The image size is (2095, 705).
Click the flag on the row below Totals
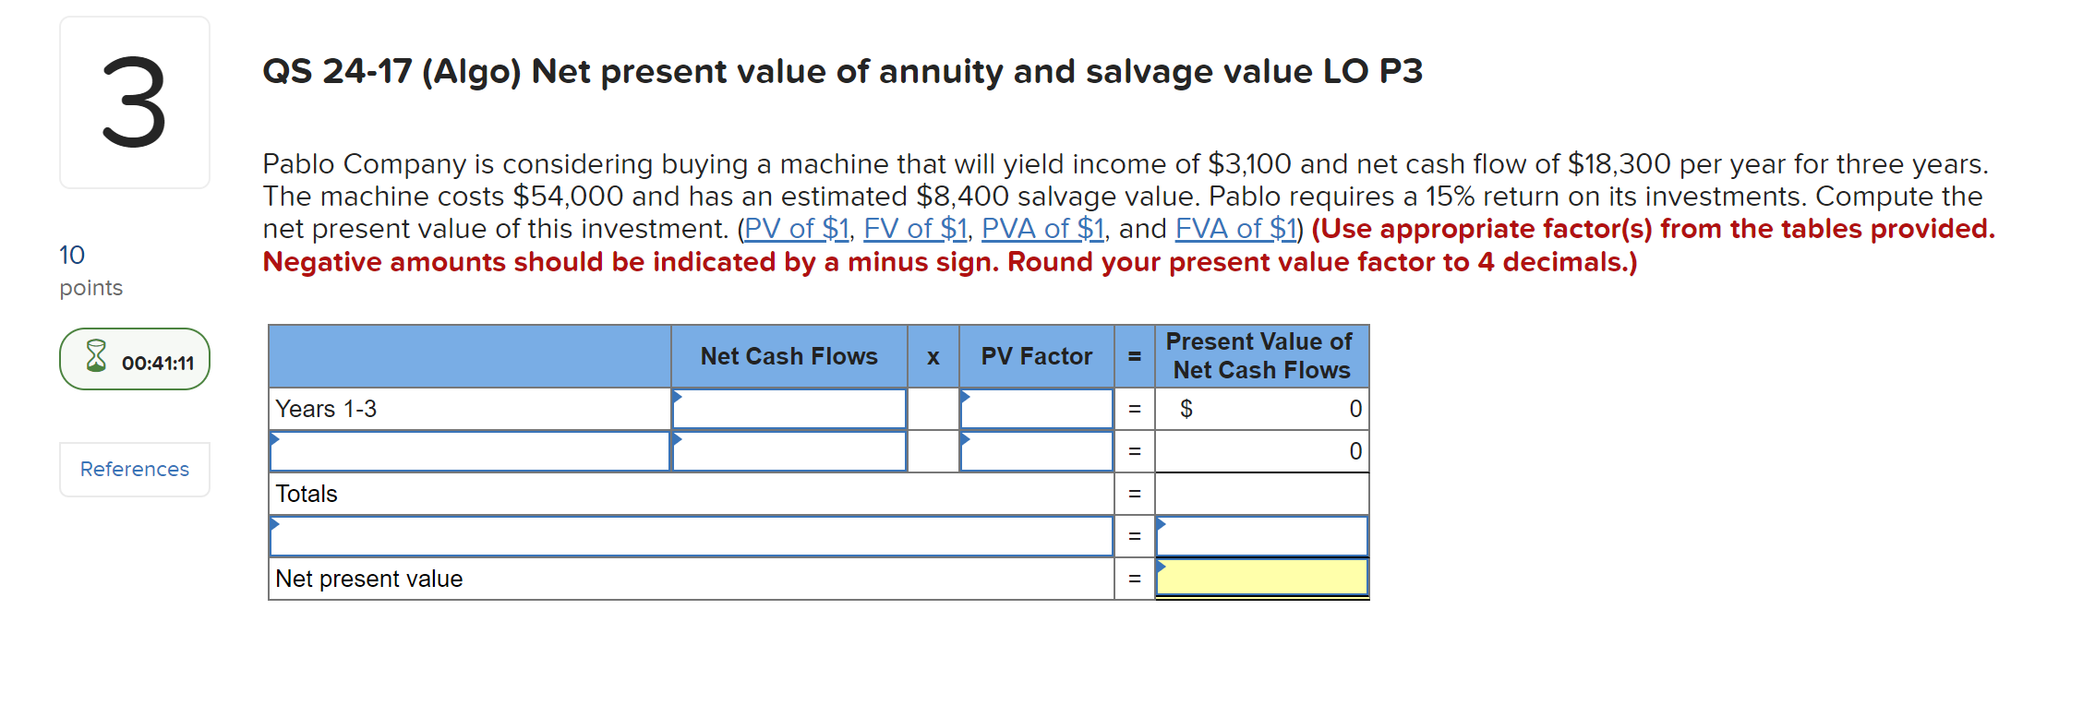[275, 522]
